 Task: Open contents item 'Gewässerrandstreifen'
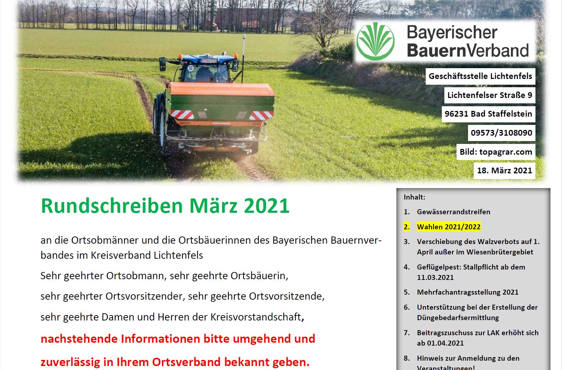(x=453, y=212)
